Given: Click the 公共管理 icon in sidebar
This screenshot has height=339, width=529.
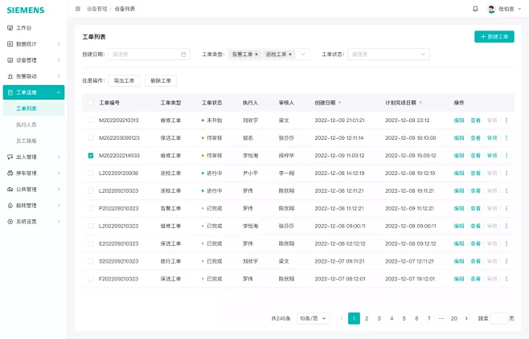Looking at the screenshot, I should pos(10,190).
